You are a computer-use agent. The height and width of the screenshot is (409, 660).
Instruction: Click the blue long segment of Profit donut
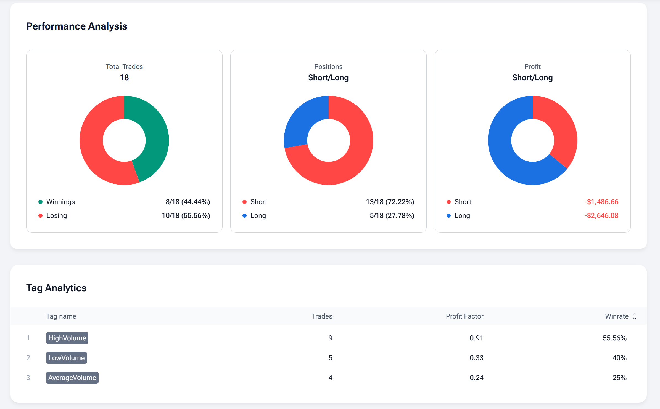tap(503, 154)
